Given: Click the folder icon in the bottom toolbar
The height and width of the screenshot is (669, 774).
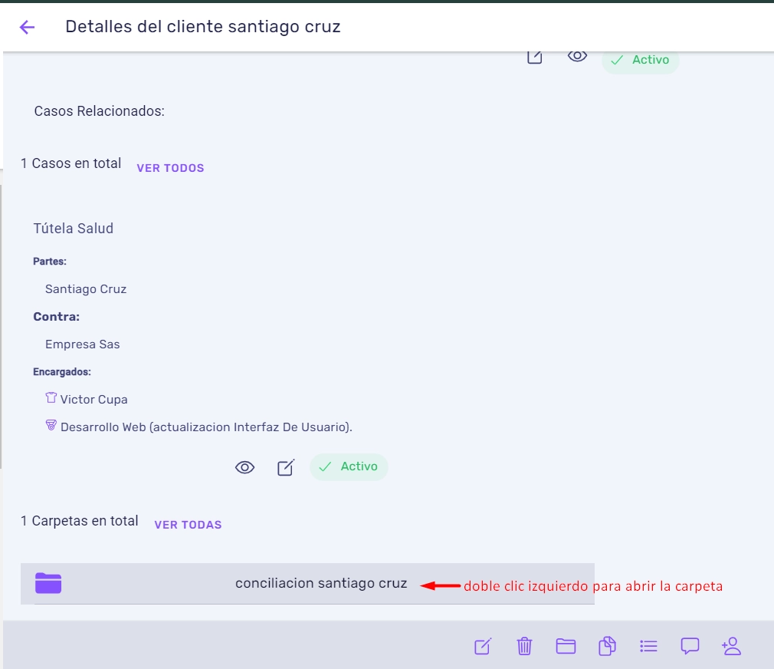Looking at the screenshot, I should 566,646.
